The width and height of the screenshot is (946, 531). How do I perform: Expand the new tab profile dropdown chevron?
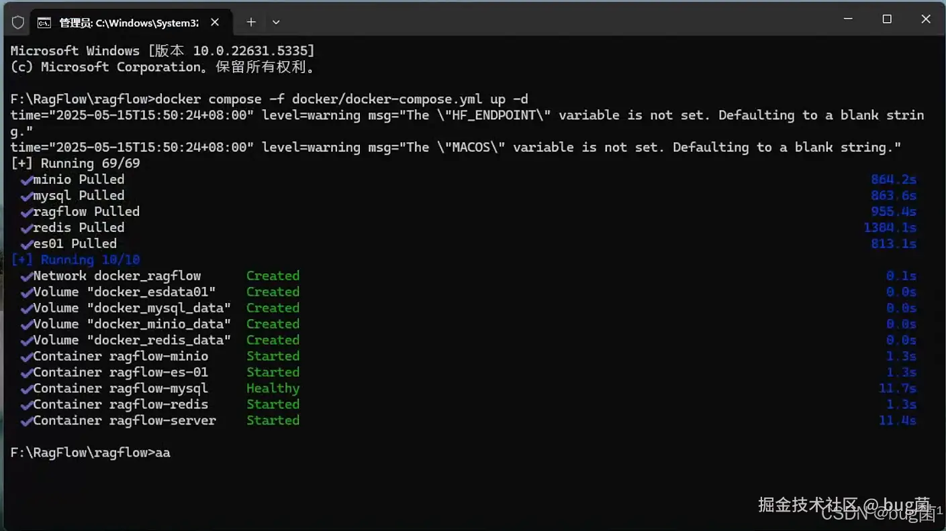[276, 22]
